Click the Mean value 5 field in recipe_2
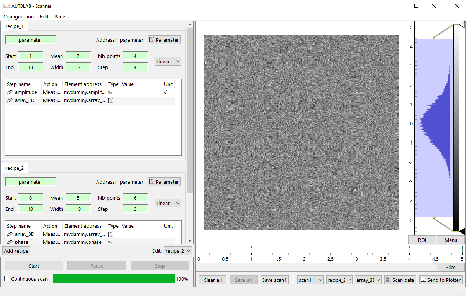Image resolution: width=466 pixels, height=296 pixels. [78, 198]
